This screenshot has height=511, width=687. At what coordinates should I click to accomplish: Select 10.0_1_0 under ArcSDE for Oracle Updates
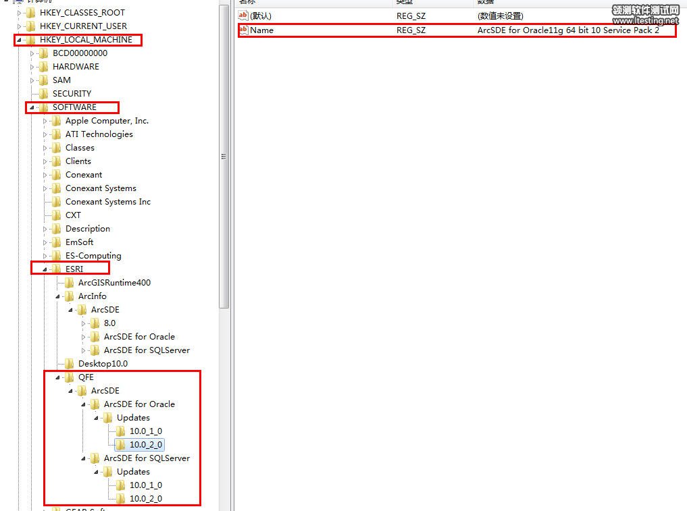pyautogui.click(x=145, y=431)
